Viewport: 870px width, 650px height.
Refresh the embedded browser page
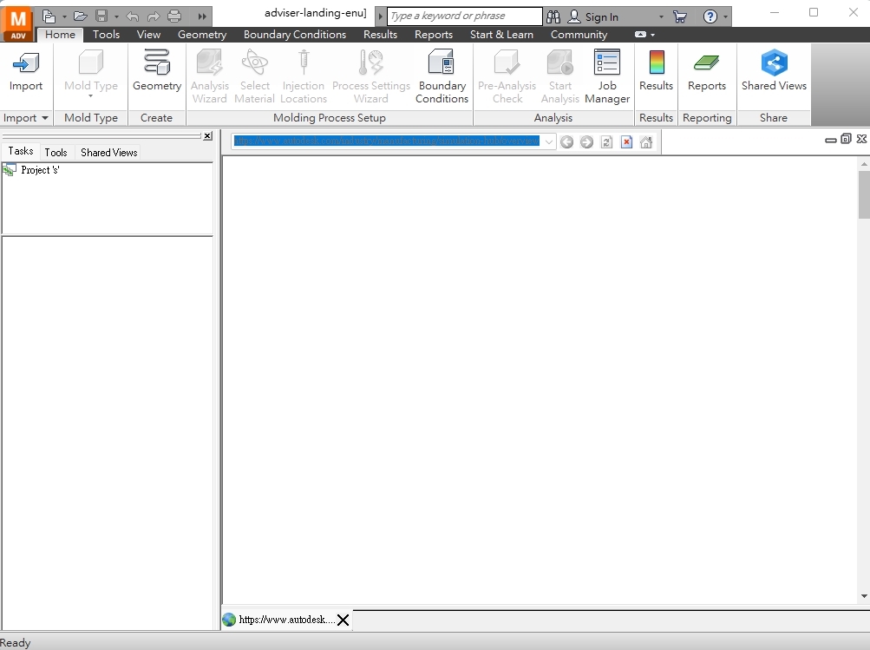click(x=606, y=142)
